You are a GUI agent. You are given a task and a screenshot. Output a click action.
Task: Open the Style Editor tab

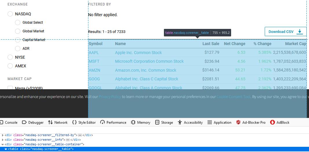pos(84,122)
